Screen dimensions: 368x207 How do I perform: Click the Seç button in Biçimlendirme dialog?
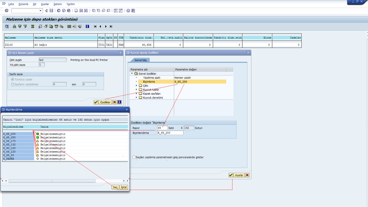[x=115, y=187]
